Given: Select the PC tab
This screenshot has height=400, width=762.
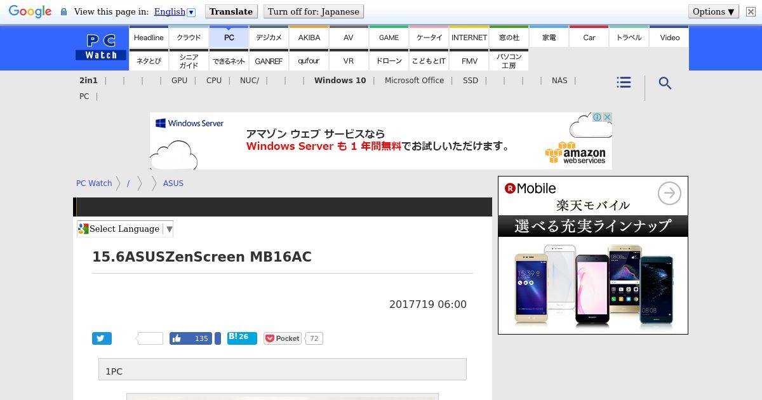Looking at the screenshot, I should coord(229,37).
